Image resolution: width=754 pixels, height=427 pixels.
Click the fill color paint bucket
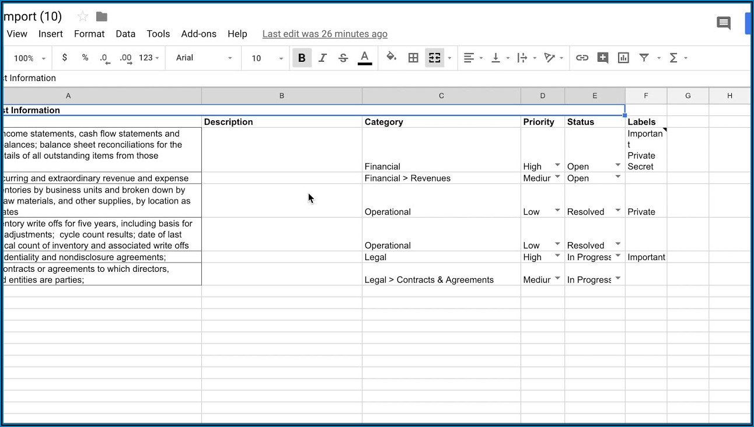tap(391, 57)
